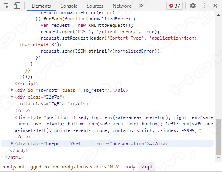The height and width of the screenshot is (172, 222).
Task: Activate the inspect element picker icon
Action: pyautogui.click(x=6, y=6)
